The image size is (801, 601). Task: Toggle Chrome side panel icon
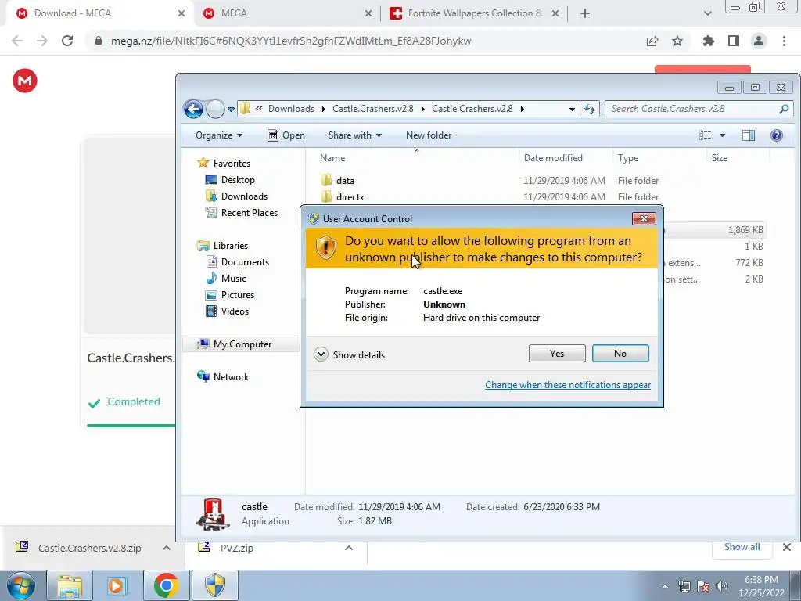734,41
